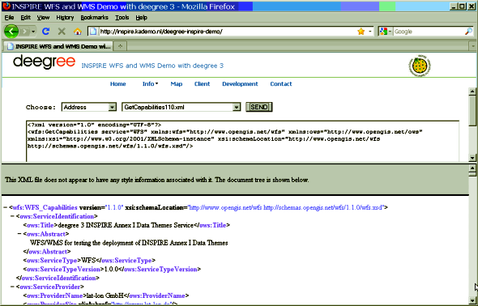Go to the Home page link
Screen dimensions: 478x306
click(x=118, y=83)
